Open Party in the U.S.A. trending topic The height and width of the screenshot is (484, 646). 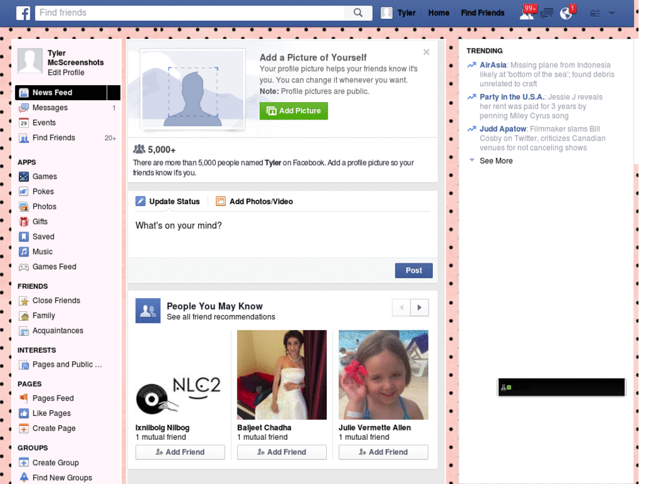(x=512, y=97)
